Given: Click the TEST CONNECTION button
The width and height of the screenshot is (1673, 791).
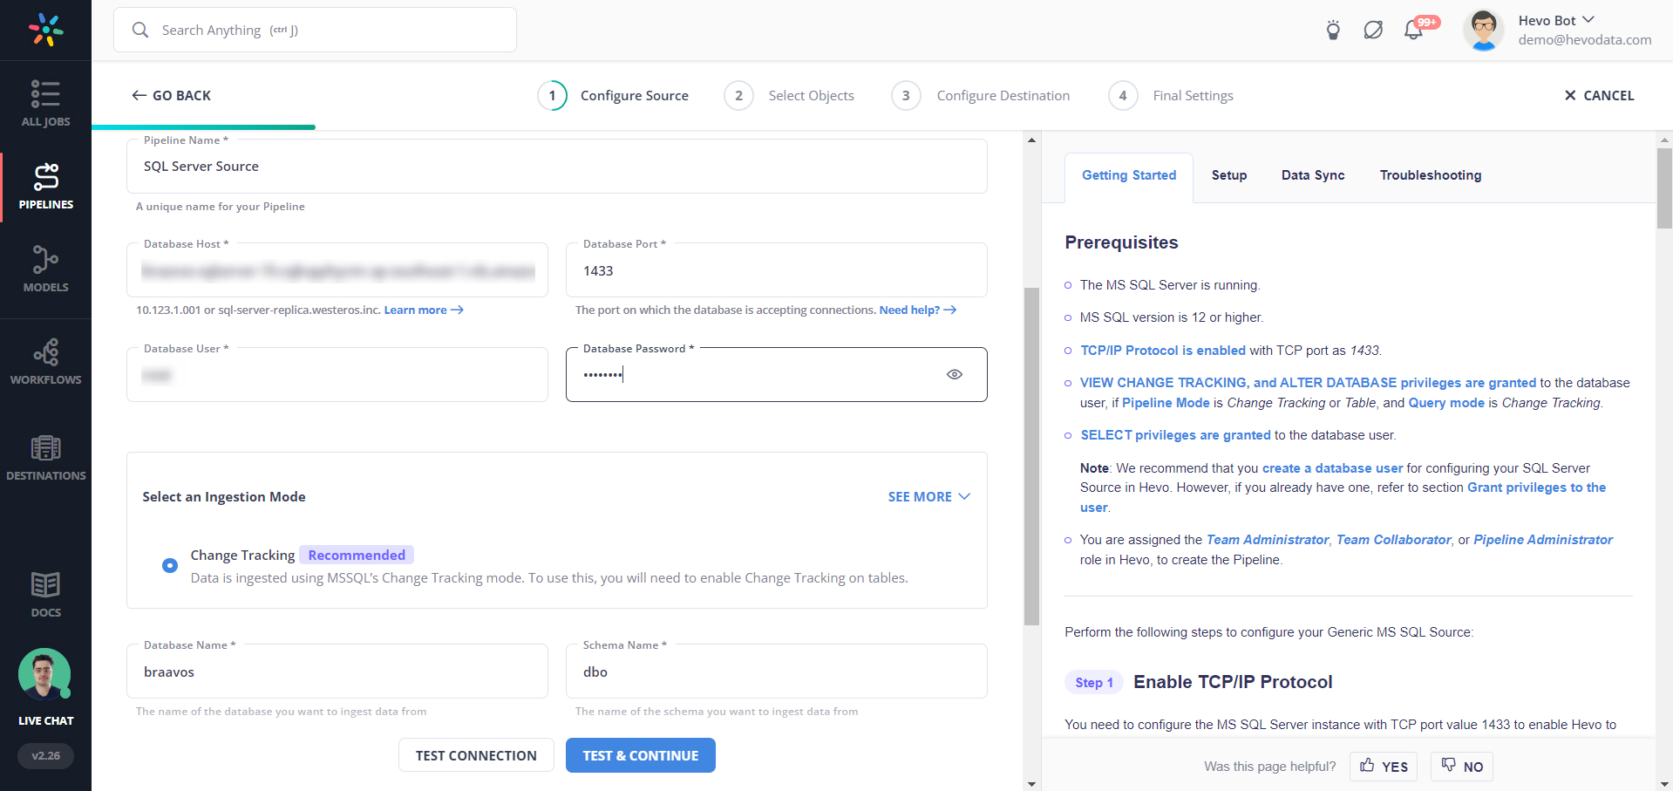Looking at the screenshot, I should coord(476,755).
